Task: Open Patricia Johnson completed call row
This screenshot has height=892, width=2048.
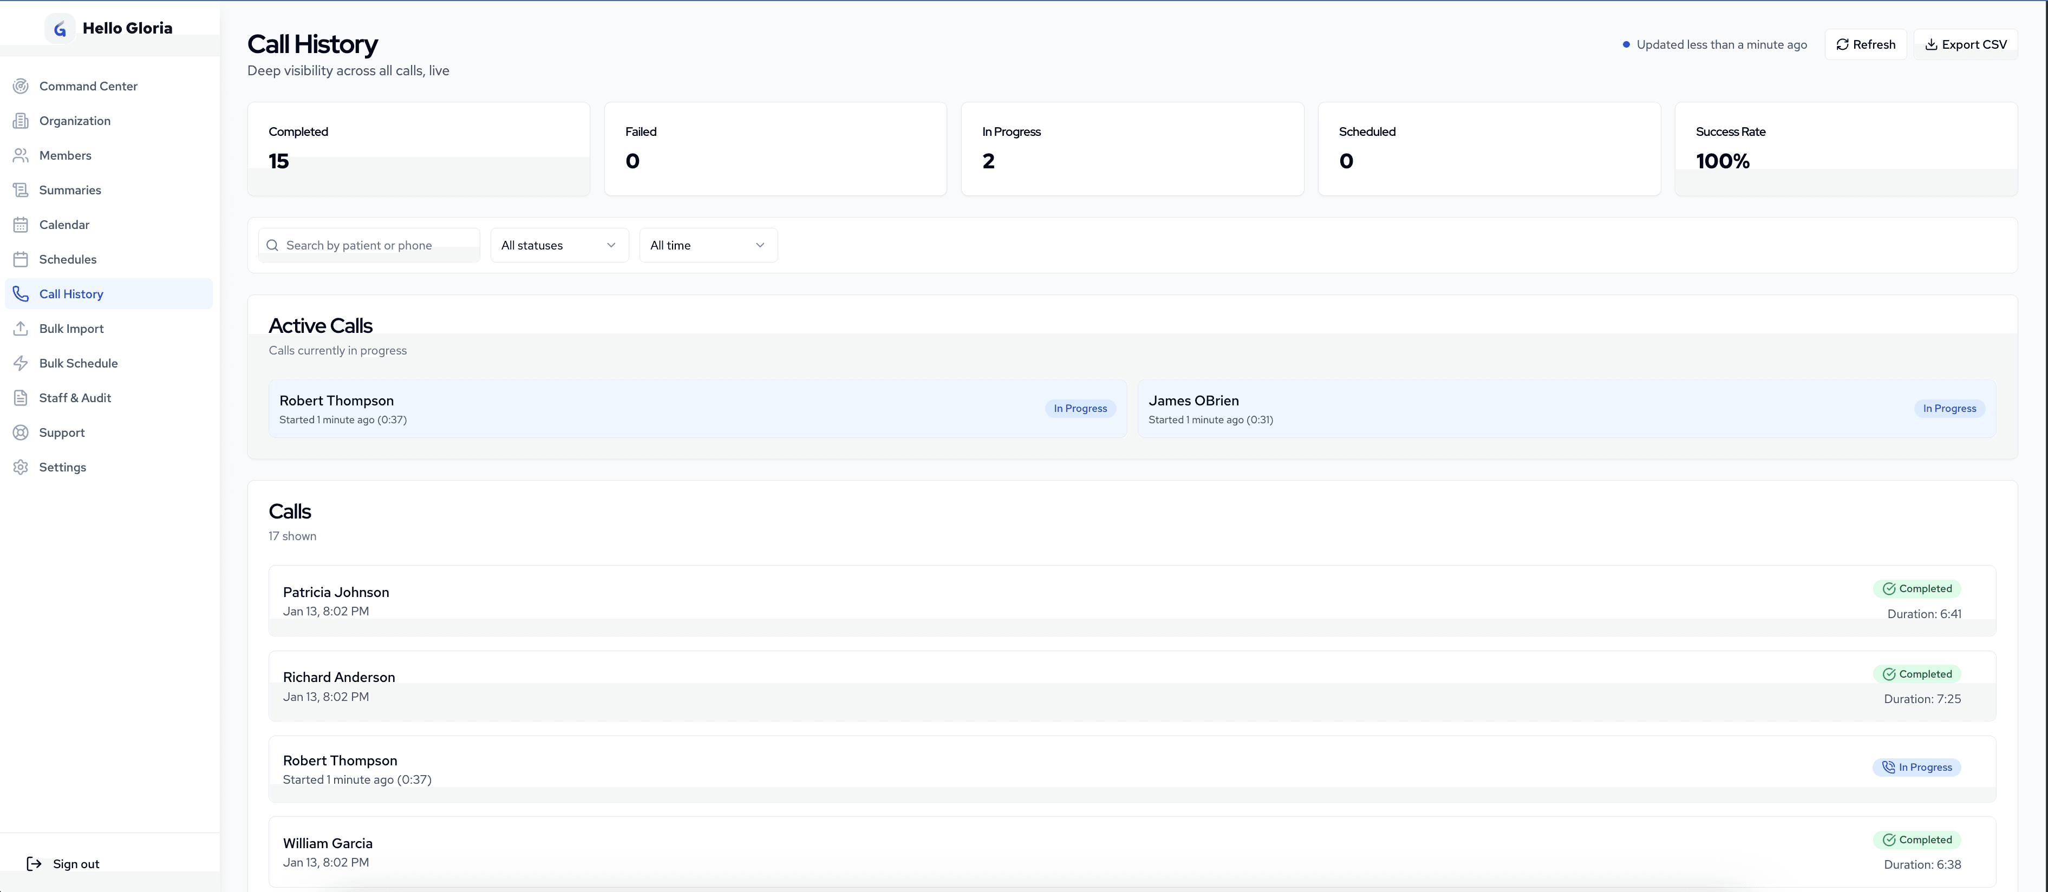Action: coord(1131,601)
